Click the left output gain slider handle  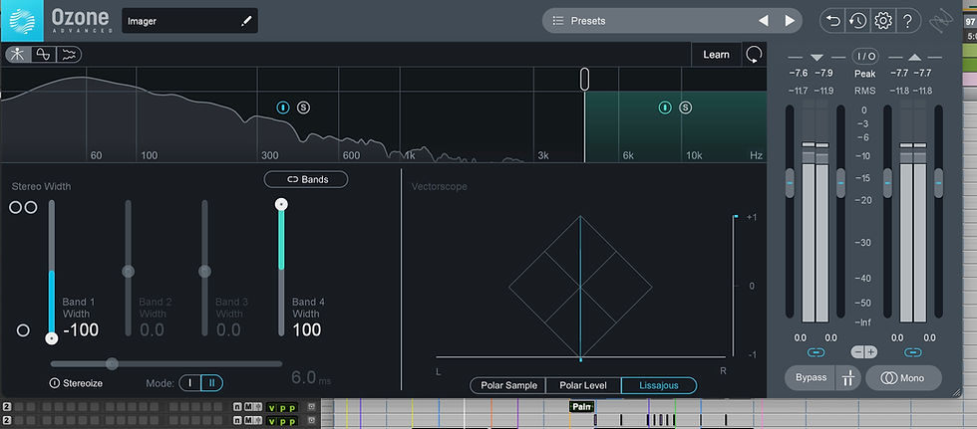click(887, 183)
